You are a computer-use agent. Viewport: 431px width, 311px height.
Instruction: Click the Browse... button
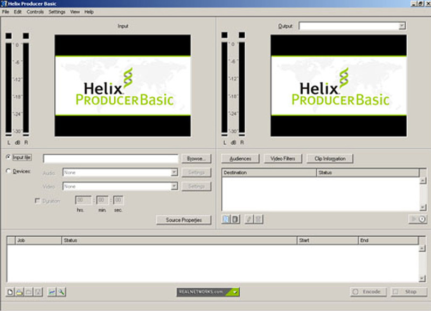pos(196,158)
